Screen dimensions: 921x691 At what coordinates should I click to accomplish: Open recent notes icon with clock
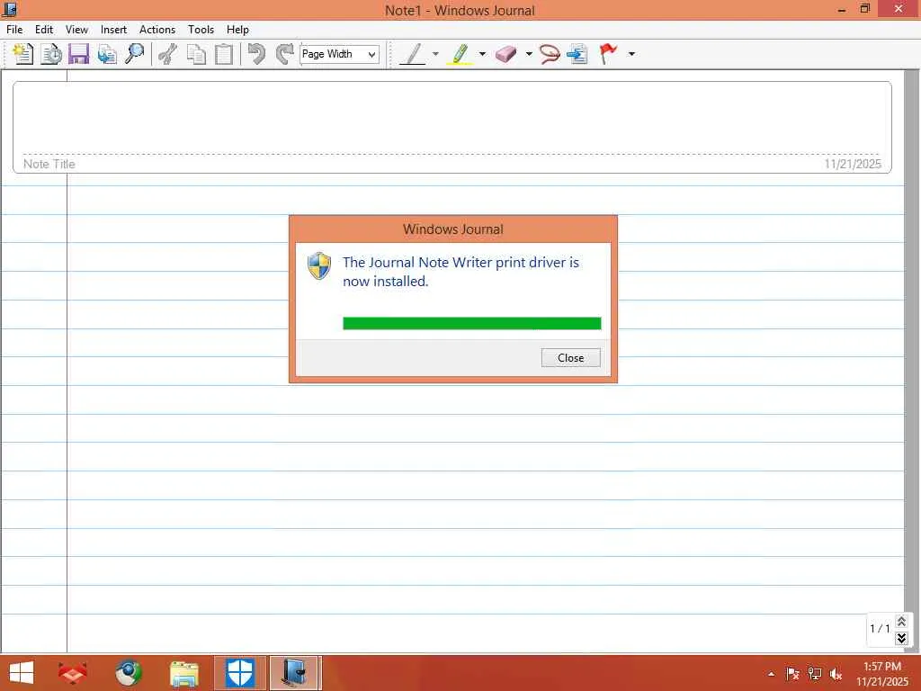point(51,54)
